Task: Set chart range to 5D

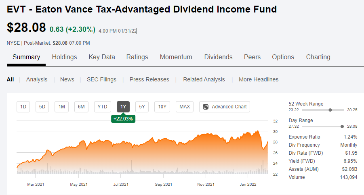Action: coord(42,107)
